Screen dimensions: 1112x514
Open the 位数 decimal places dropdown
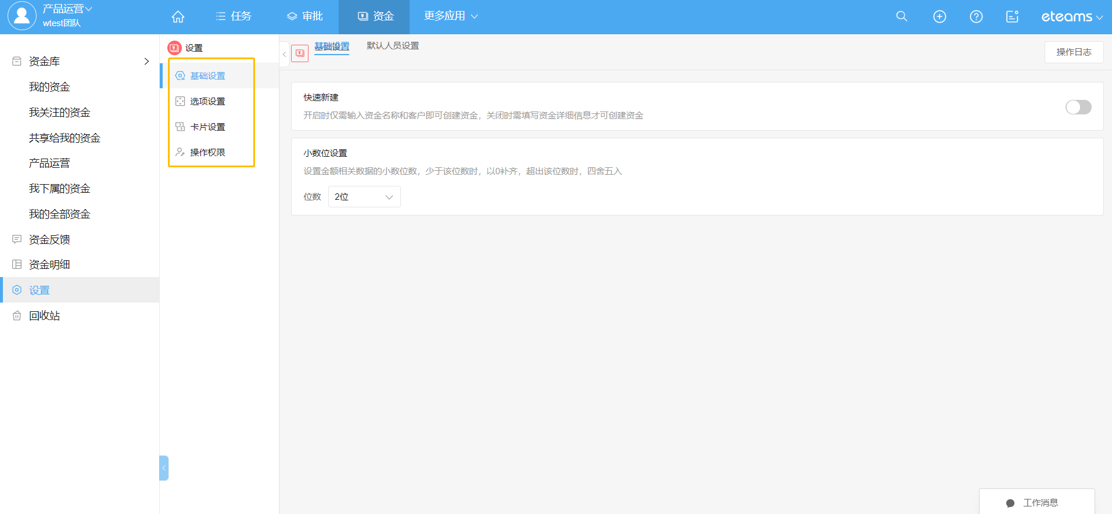(364, 197)
